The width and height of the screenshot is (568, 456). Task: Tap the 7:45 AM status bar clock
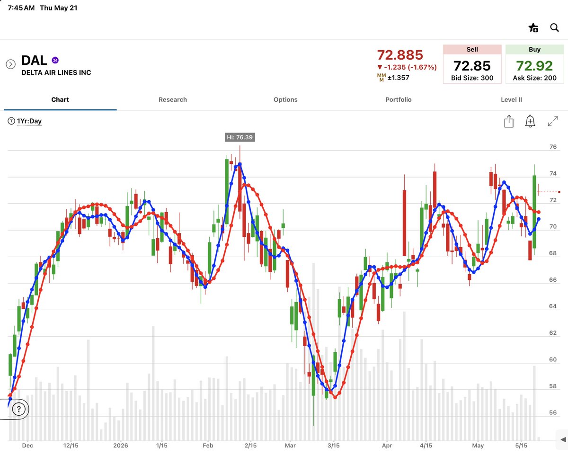(21, 8)
